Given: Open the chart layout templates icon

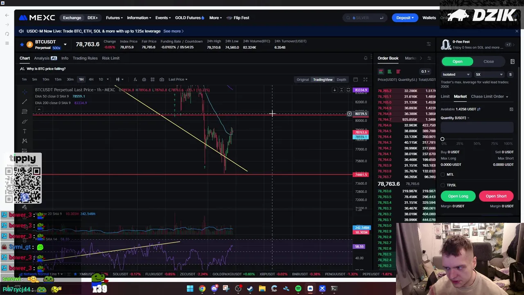Looking at the screenshot, I should click(153, 79).
